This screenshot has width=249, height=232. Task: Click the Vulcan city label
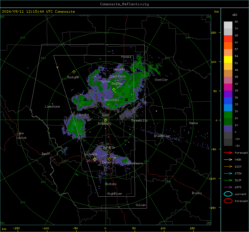click(141, 205)
